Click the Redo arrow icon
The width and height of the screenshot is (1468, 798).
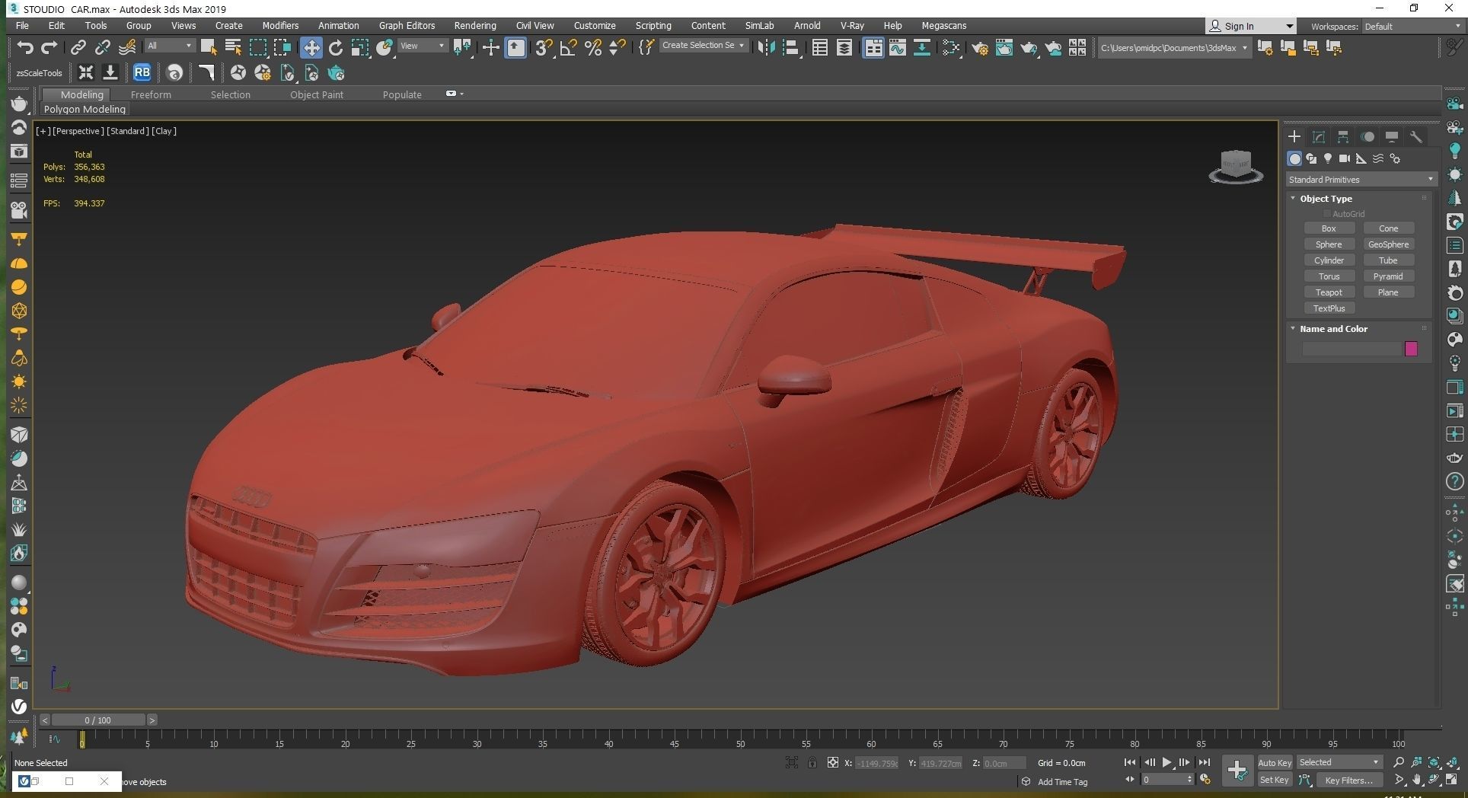pos(49,47)
